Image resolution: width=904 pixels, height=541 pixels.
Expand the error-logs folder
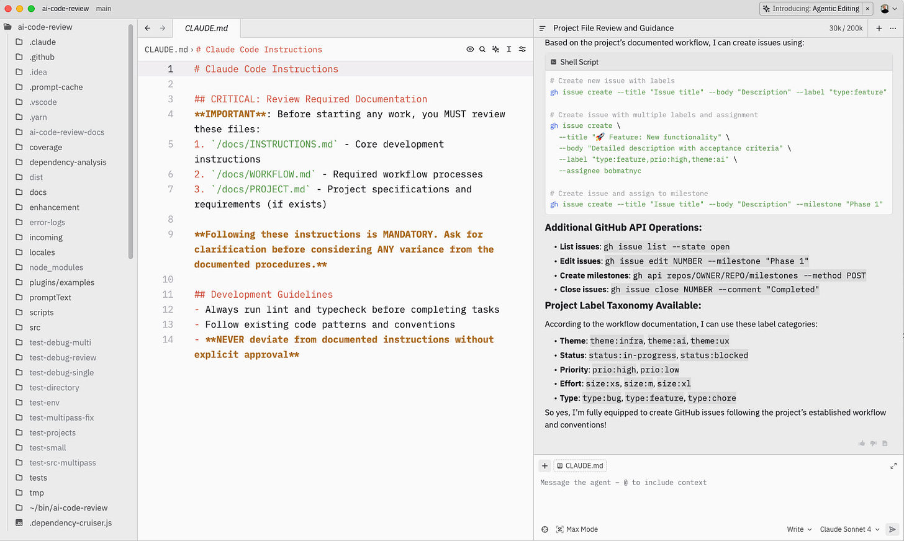click(x=47, y=222)
